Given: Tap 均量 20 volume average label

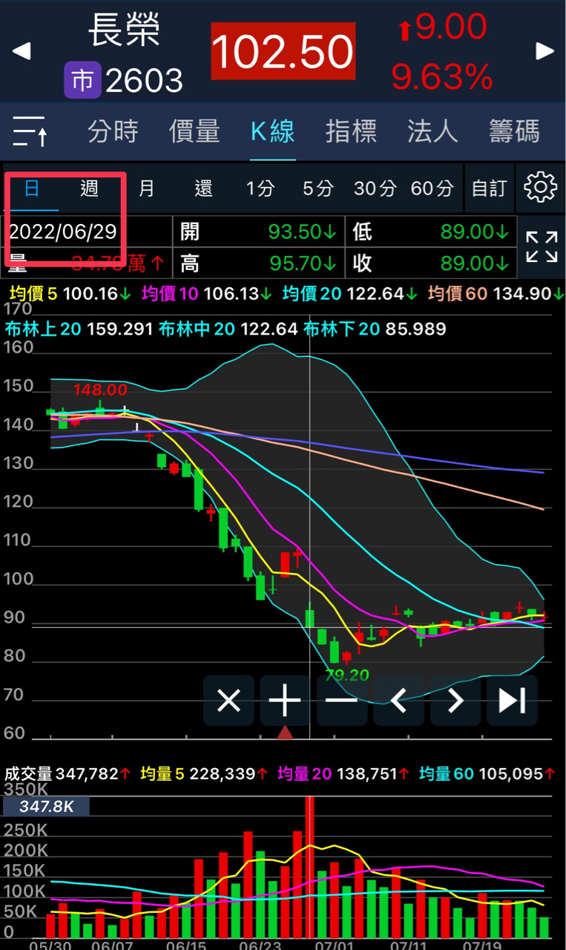Looking at the screenshot, I should pyautogui.click(x=344, y=774).
